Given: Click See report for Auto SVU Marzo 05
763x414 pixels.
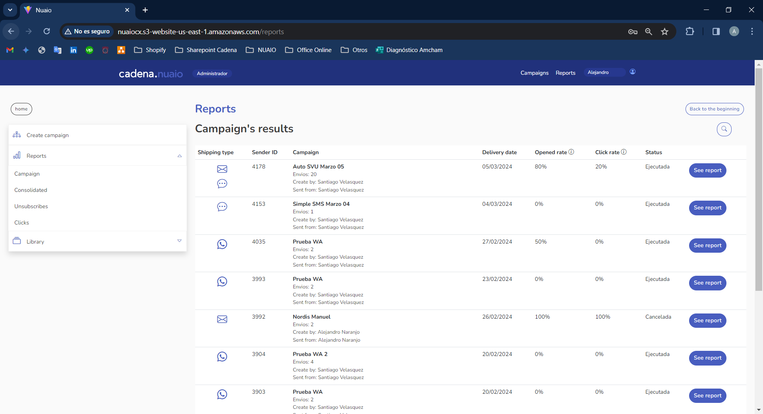Looking at the screenshot, I should coord(707,170).
